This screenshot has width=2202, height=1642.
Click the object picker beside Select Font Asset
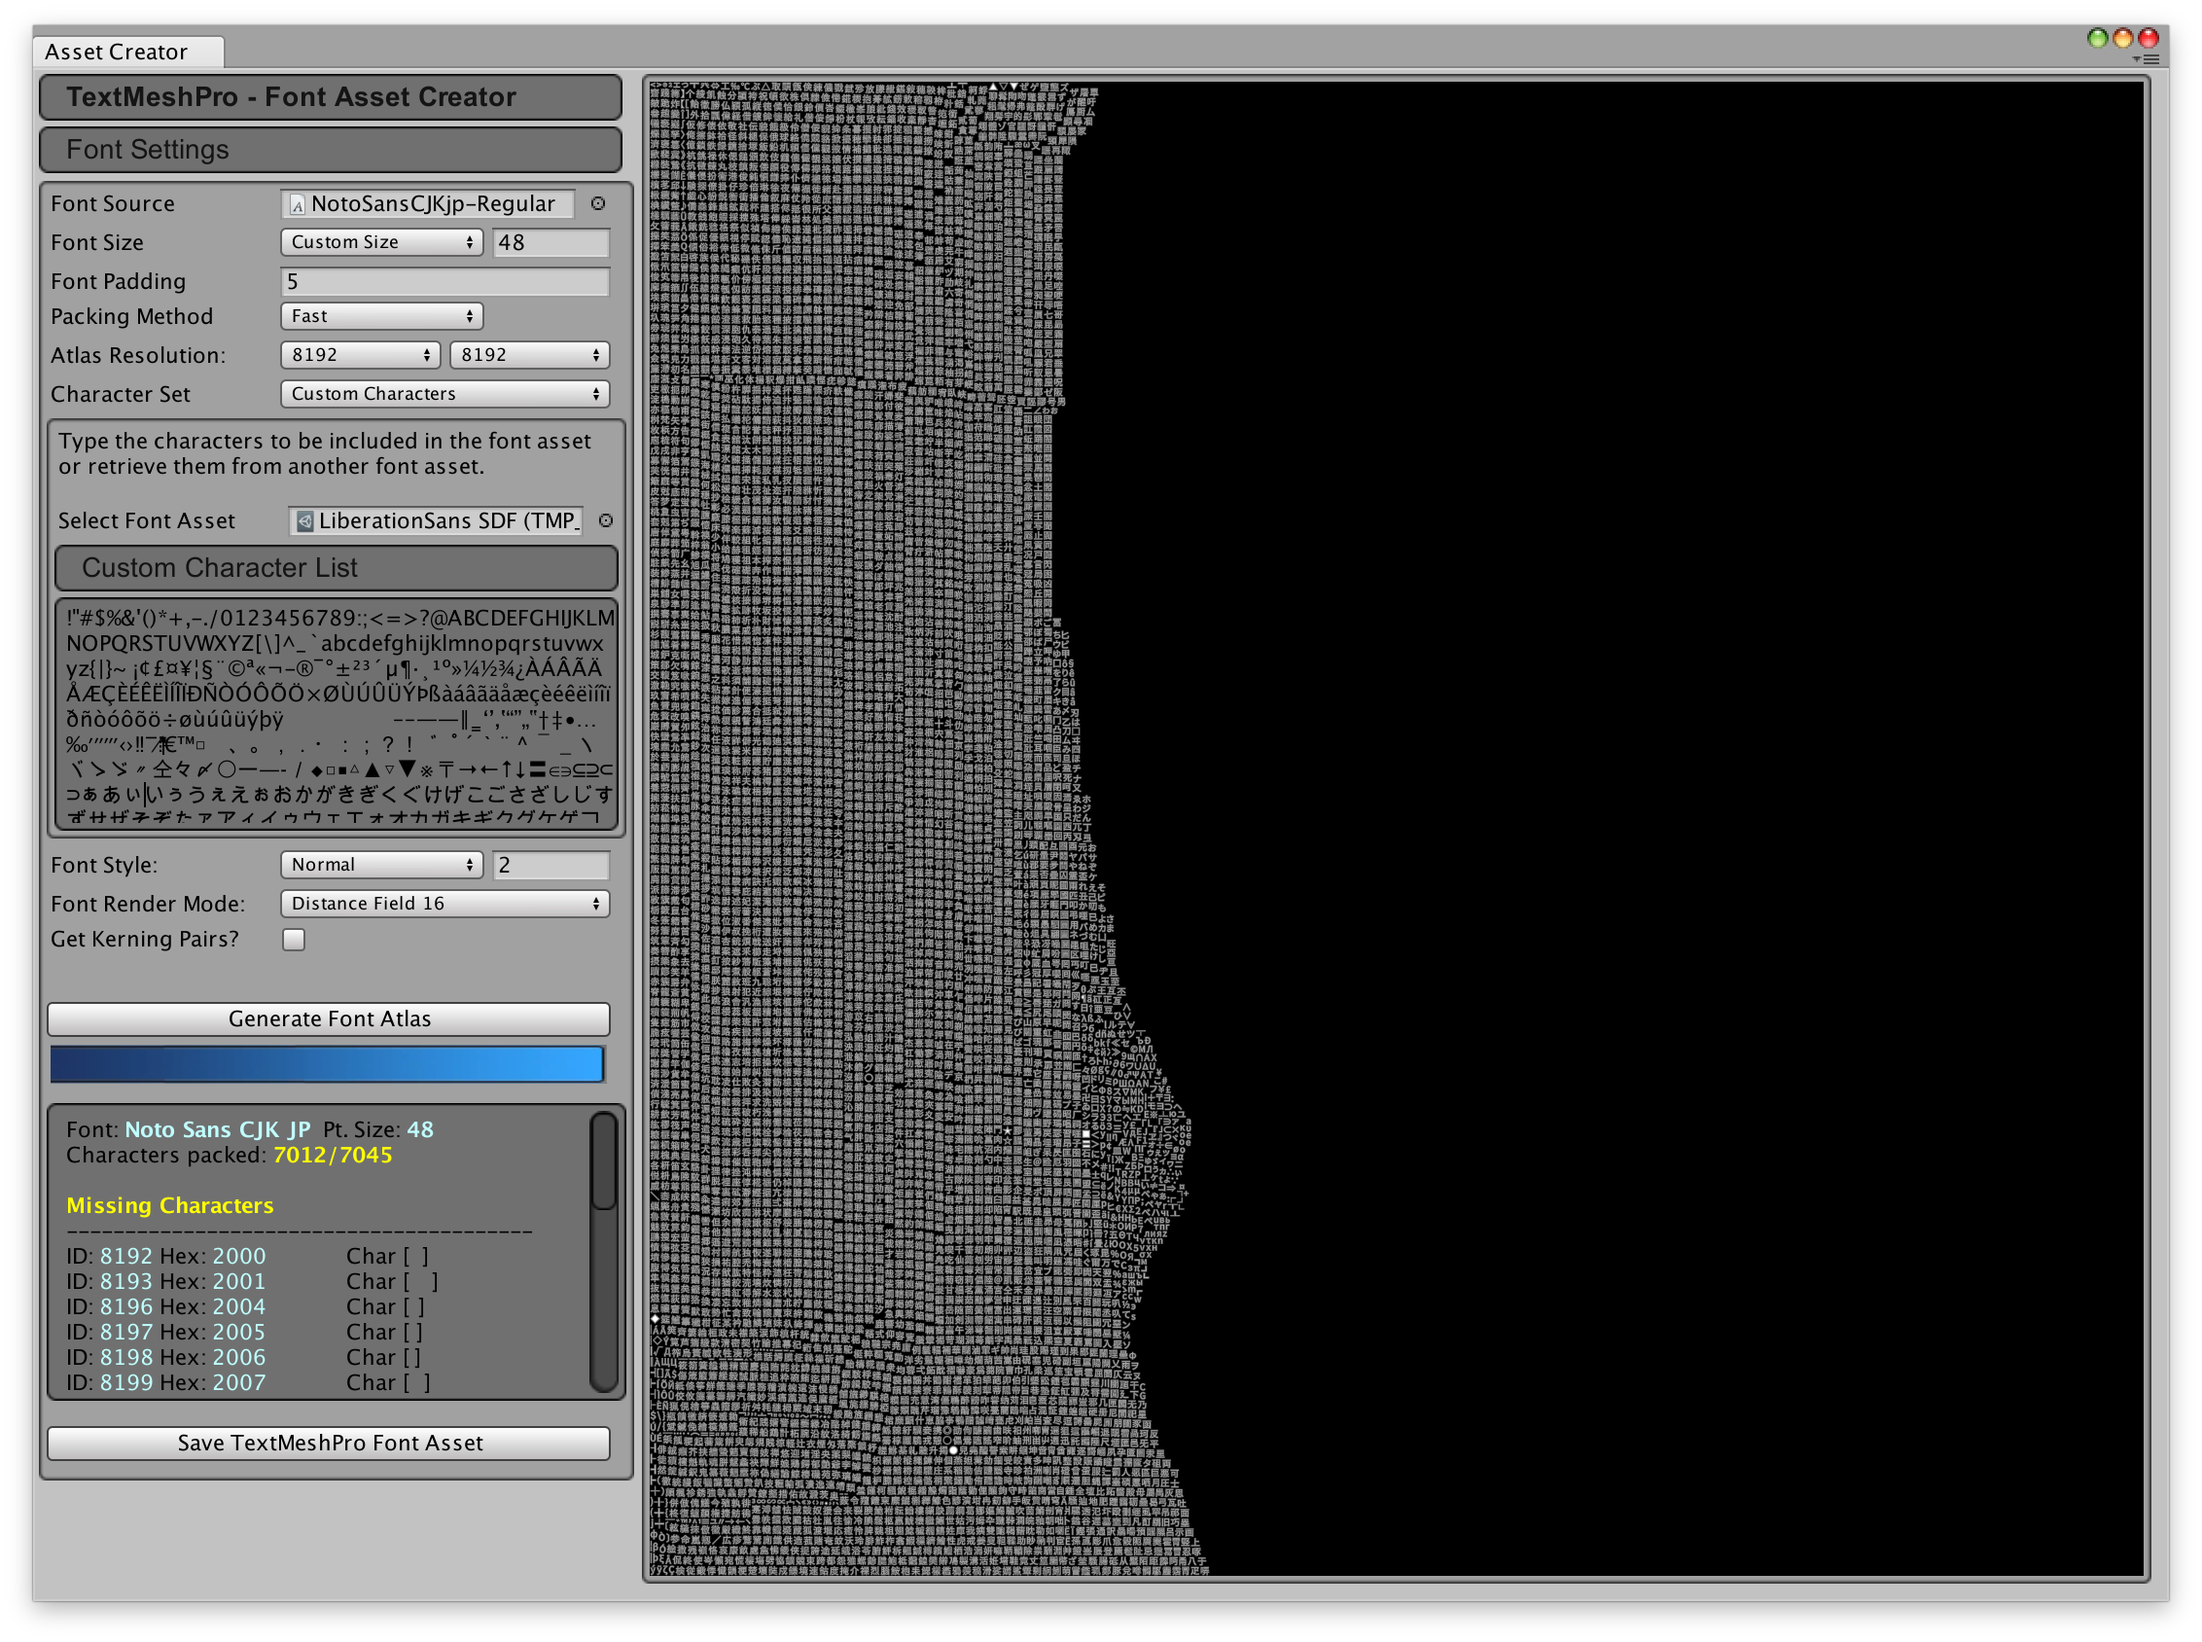point(606,520)
